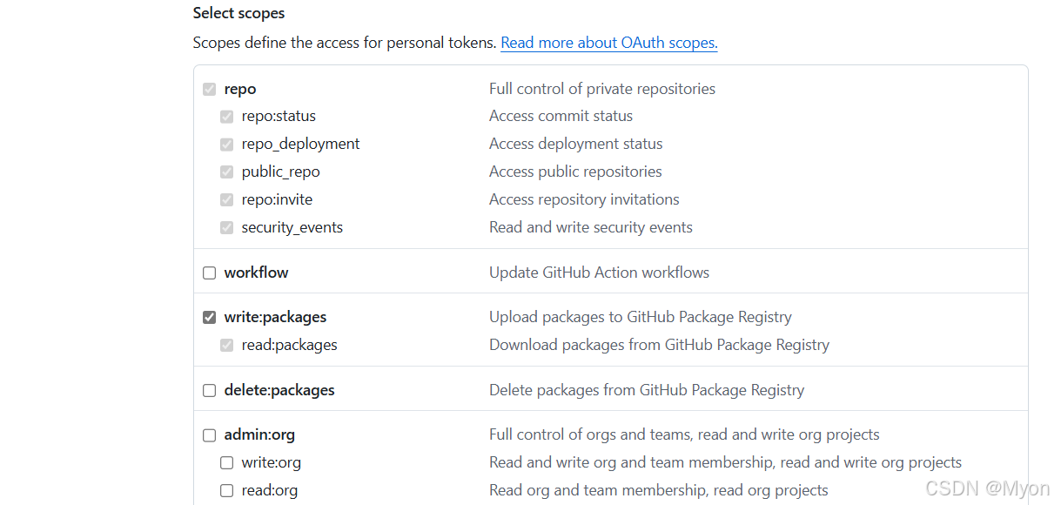The image size is (1061, 505).
Task: Click the admin:org label text
Action: click(x=259, y=434)
